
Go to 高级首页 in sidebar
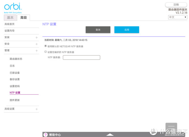click(x=9, y=24)
